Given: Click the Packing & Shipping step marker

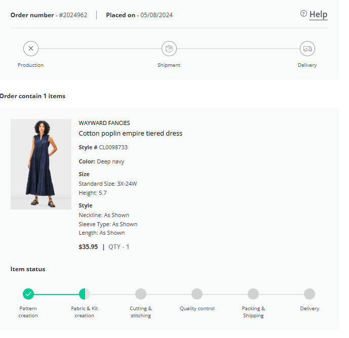Looking at the screenshot, I should pos(253,294).
